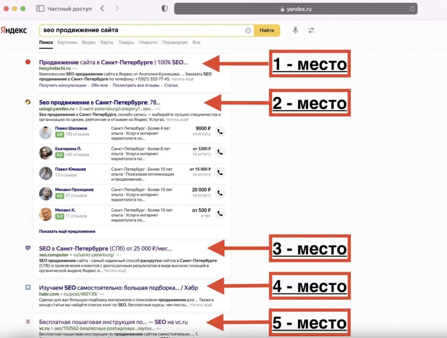Go back with the left chevron
The width and height of the screenshot is (447, 338).
[102, 9]
